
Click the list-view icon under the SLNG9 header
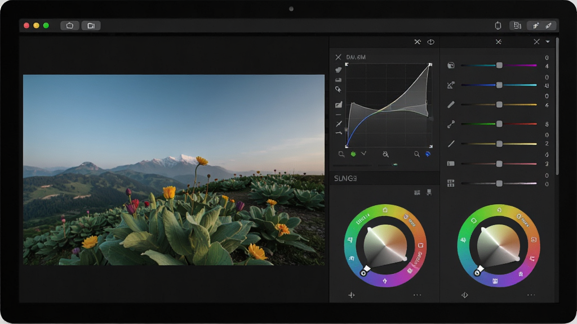click(x=417, y=192)
